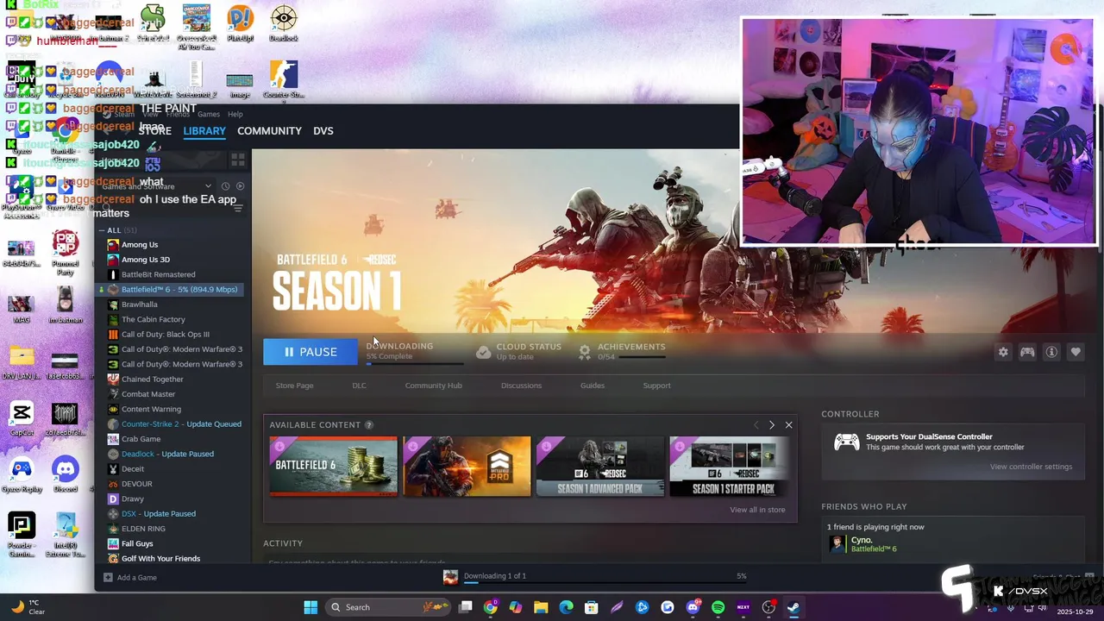Click the taskbar Search box
The height and width of the screenshot is (621, 1104).
click(388, 607)
